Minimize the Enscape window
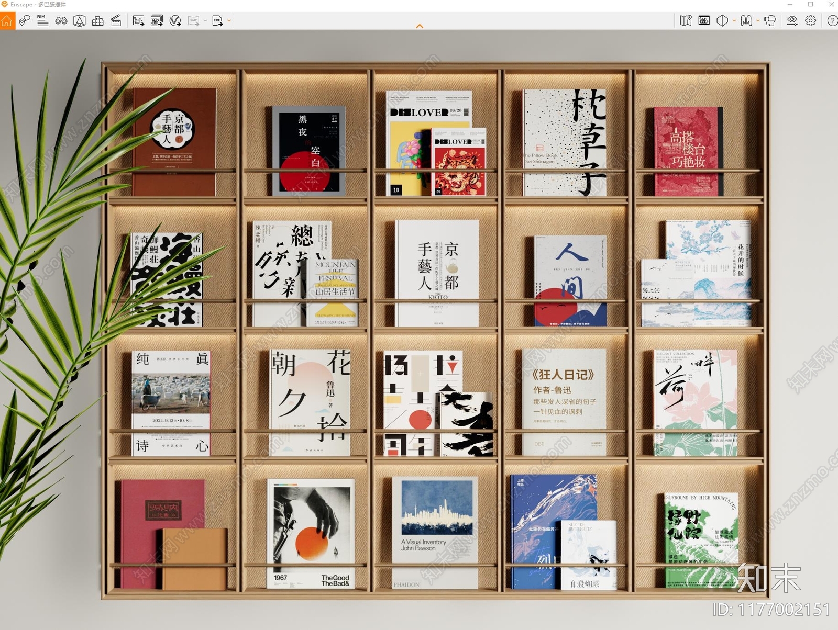 790,4
